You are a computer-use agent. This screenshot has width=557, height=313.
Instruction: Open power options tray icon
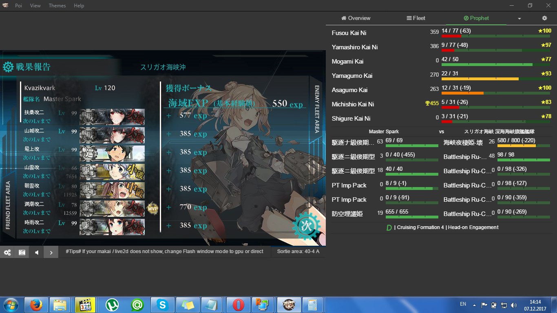point(494,305)
